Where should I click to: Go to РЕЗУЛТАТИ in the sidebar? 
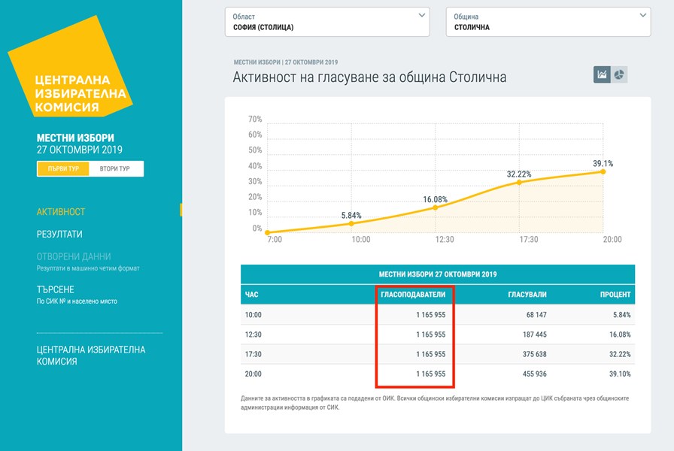click(59, 234)
